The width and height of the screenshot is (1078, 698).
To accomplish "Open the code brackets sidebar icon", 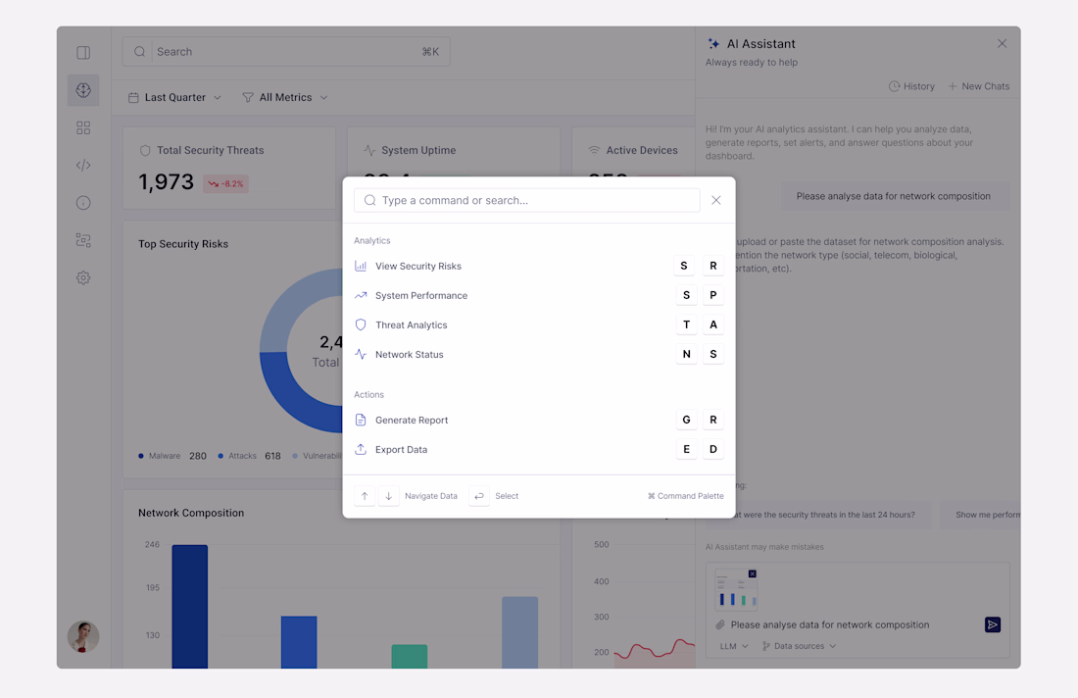I will click(83, 165).
